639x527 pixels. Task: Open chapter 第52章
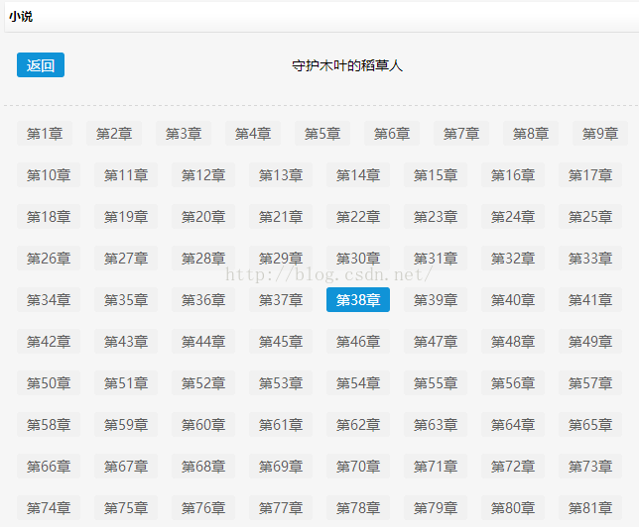pos(203,383)
